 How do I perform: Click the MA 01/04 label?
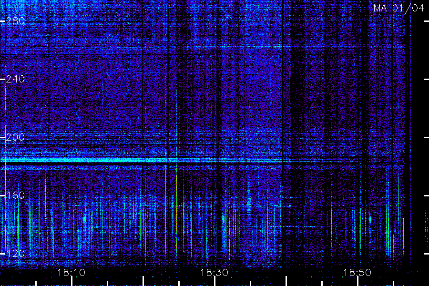pos(398,8)
